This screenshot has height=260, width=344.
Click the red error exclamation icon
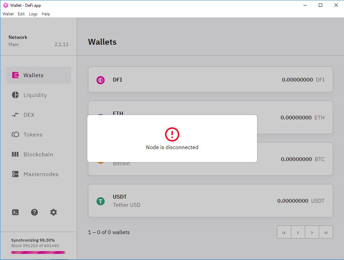point(172,134)
